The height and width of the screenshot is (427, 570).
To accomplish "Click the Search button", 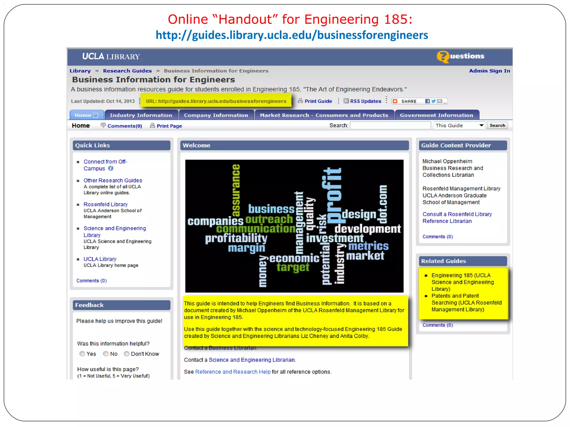I will 497,125.
